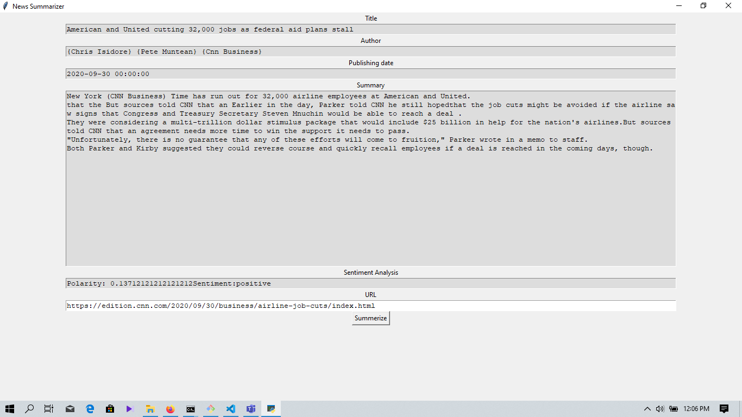742x417 pixels.
Task: Click the Author text field
Action: (x=370, y=52)
